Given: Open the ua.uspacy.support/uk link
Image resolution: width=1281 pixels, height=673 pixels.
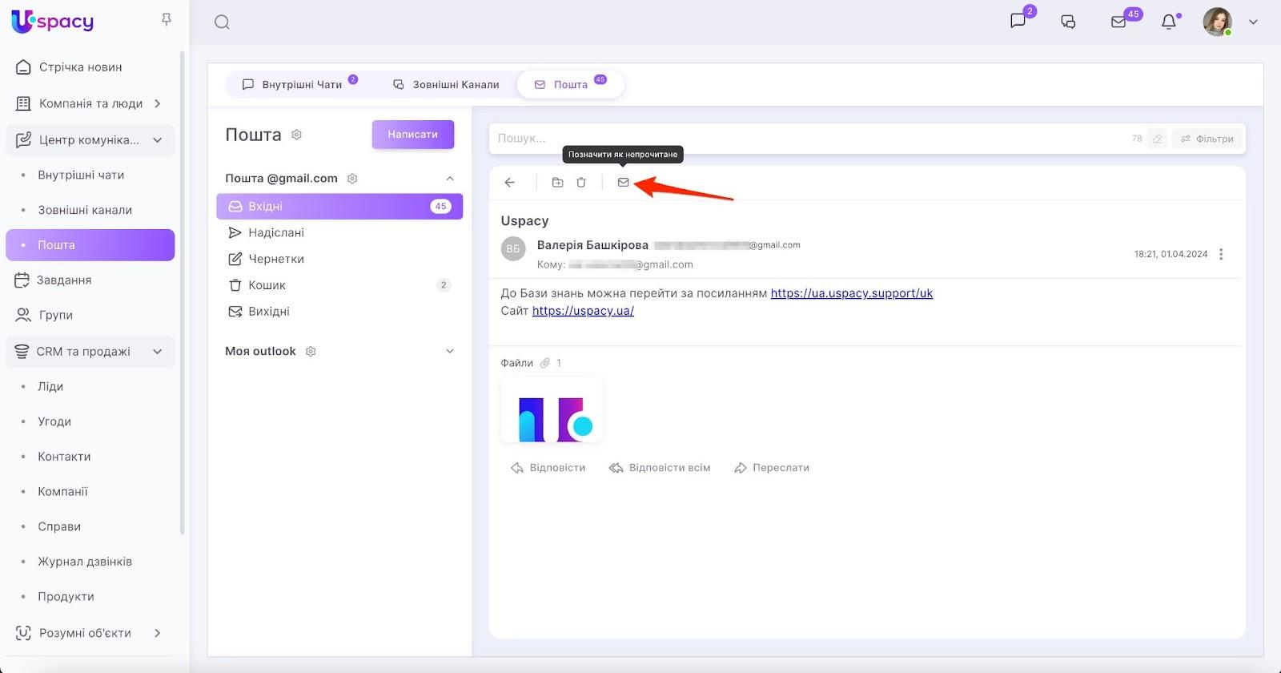Looking at the screenshot, I should coord(852,293).
